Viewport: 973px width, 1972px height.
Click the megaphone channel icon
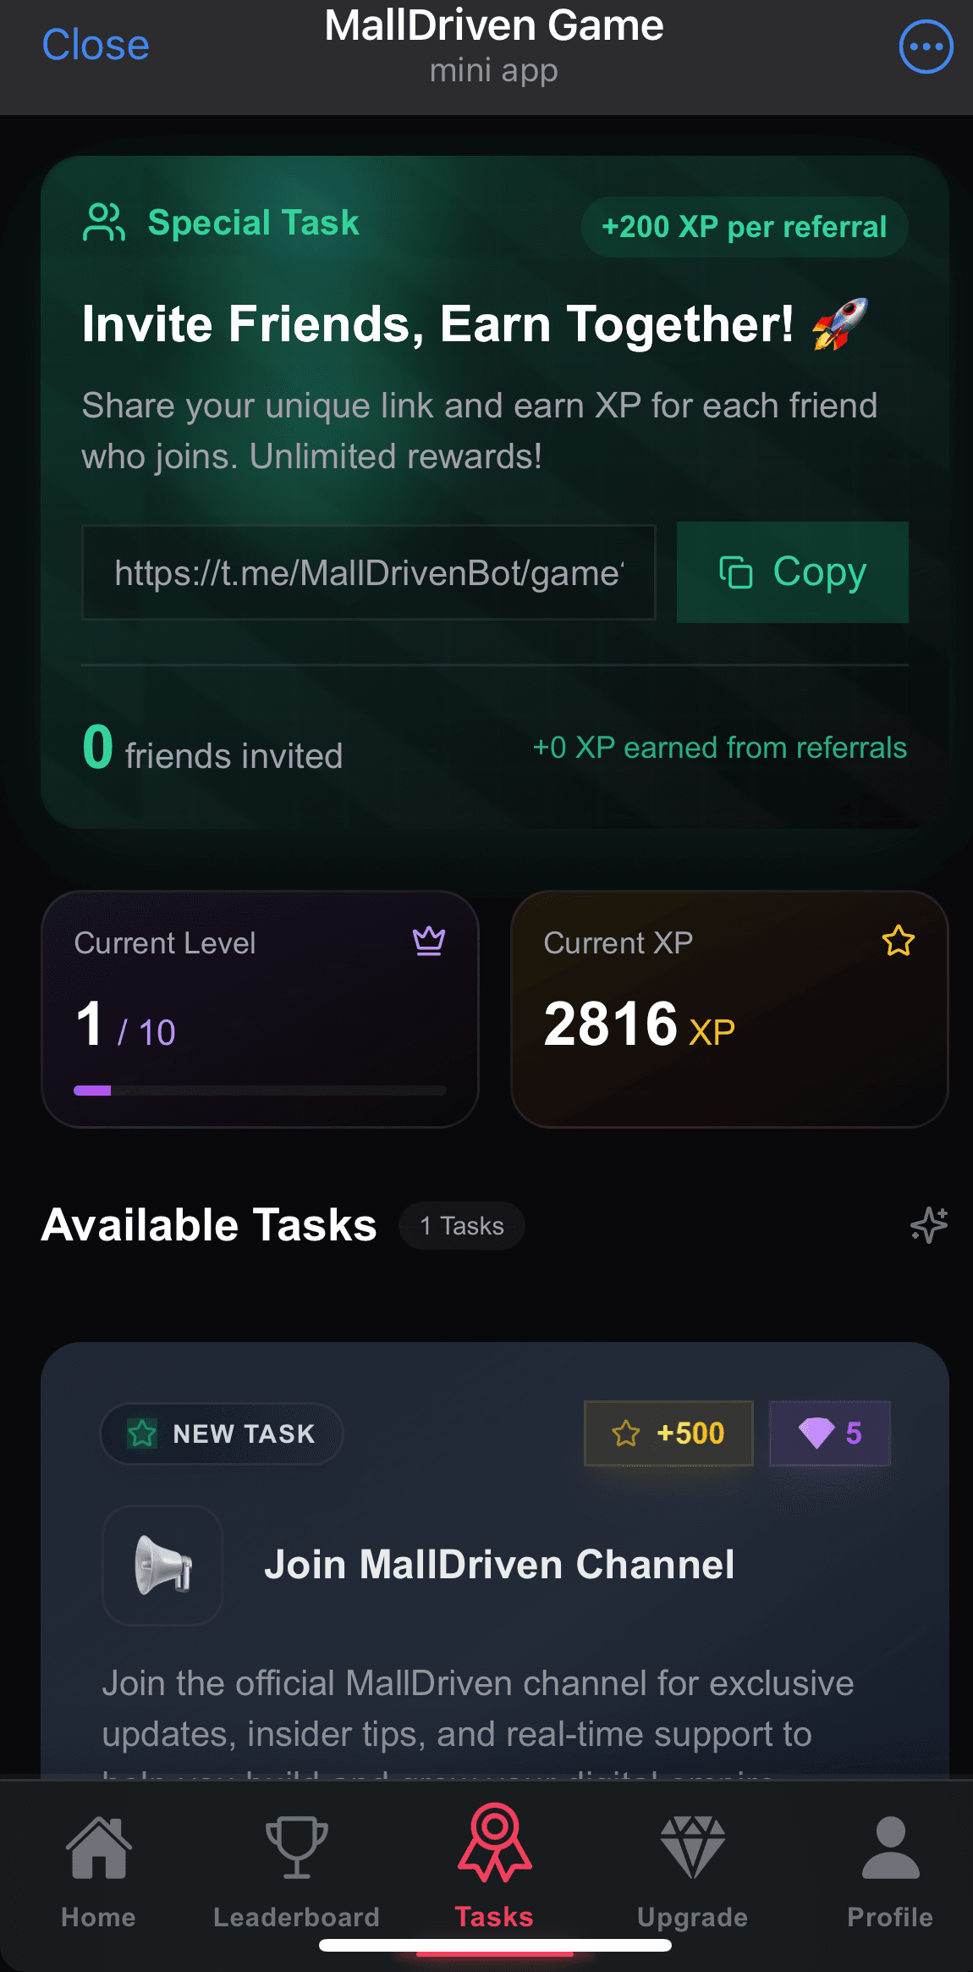[162, 1565]
